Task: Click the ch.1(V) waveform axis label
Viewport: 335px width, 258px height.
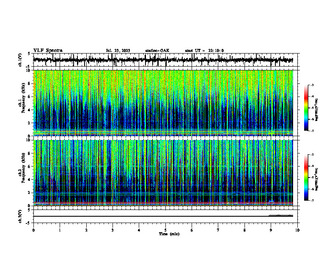Action: (20, 60)
